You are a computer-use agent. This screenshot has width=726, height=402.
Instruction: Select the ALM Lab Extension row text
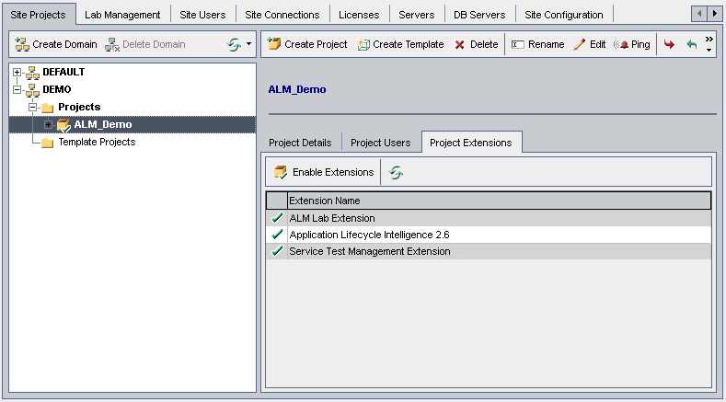pos(332,218)
